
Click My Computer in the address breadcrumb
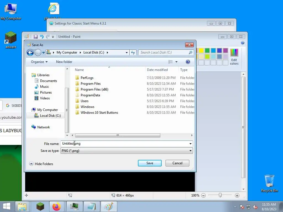[x=67, y=52]
